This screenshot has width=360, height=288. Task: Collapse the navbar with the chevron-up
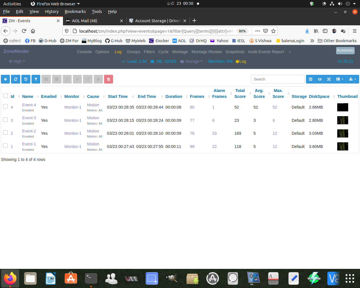tap(290, 52)
